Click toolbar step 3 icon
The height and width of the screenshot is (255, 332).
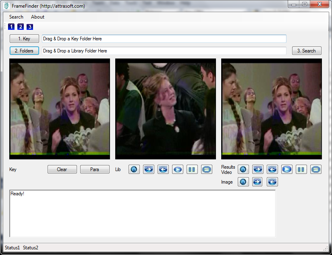pyautogui.click(x=30, y=27)
